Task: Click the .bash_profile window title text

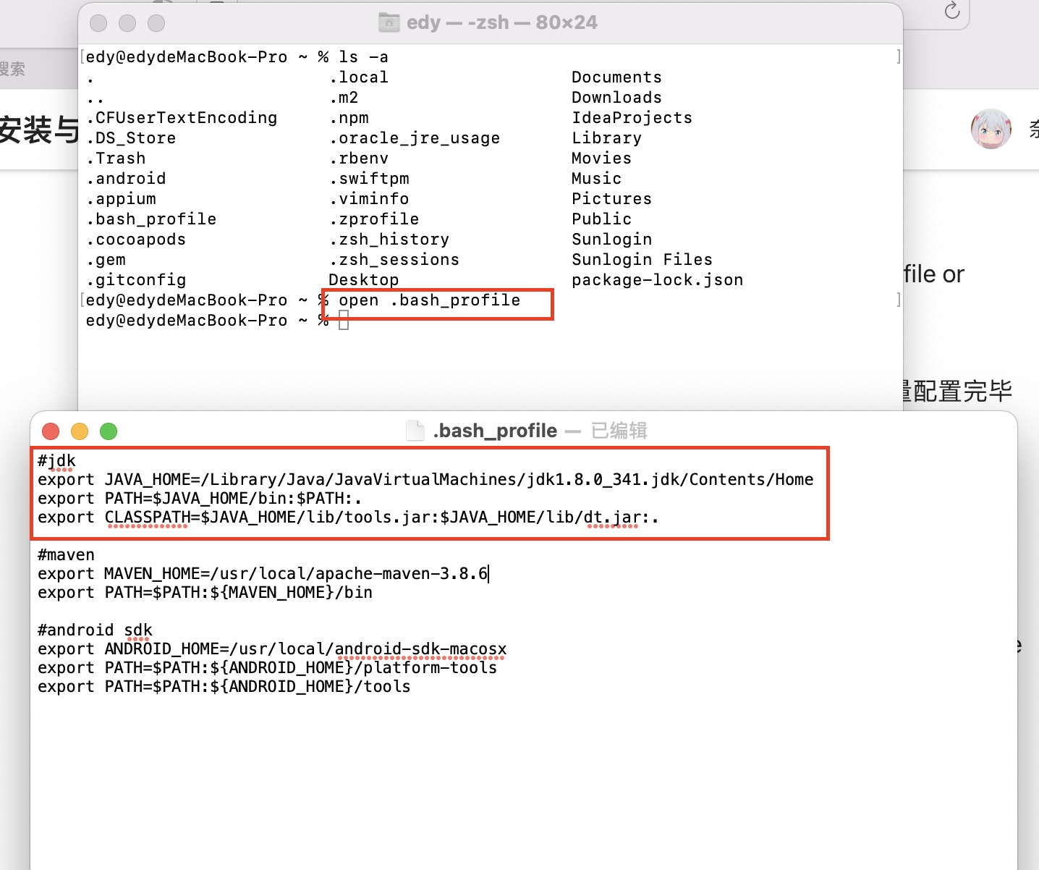Action: click(x=495, y=431)
